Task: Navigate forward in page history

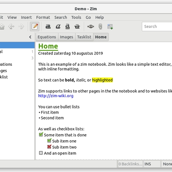Action: [21, 27]
